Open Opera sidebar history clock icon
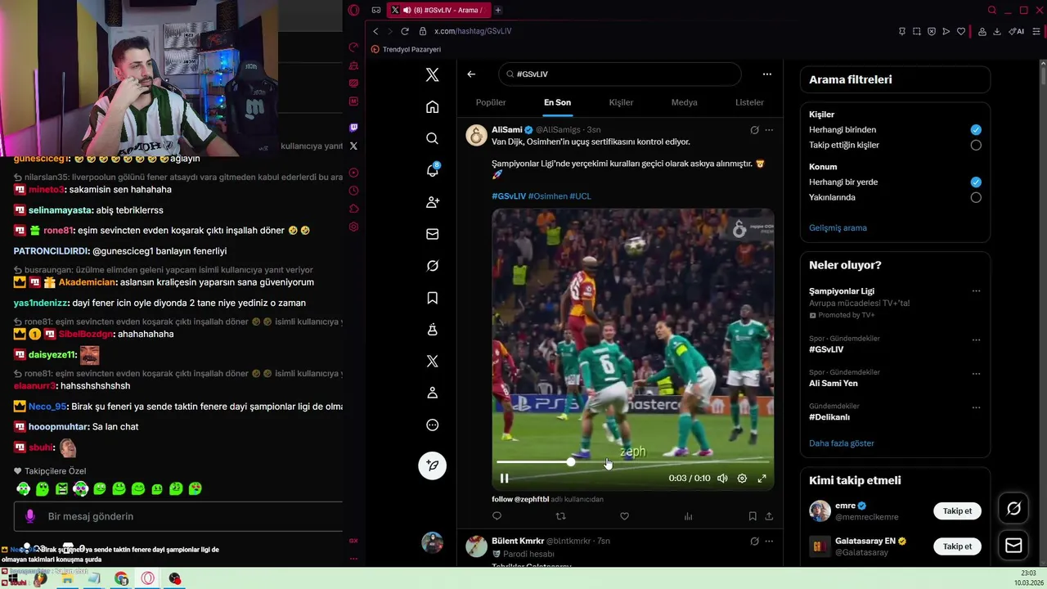 point(353,191)
